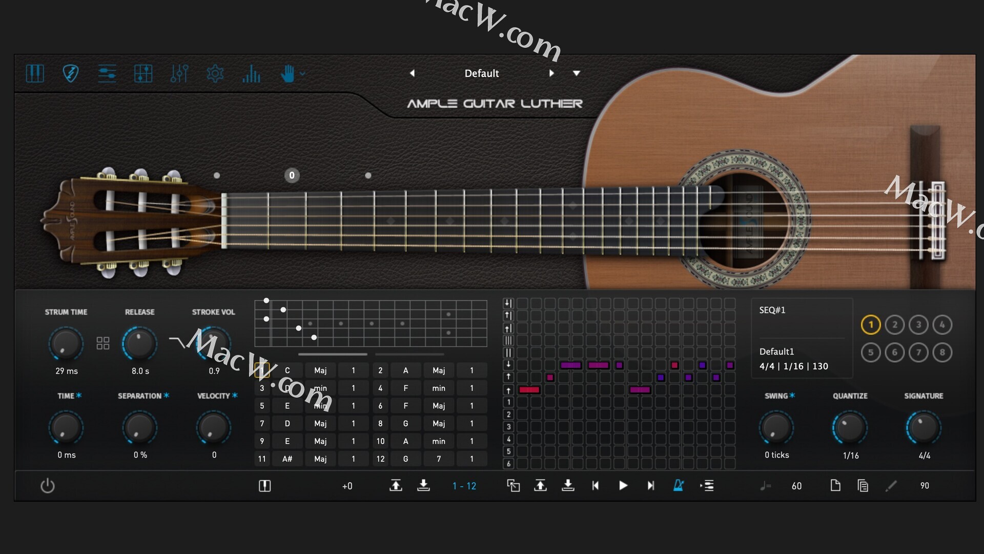Viewport: 984px width, 554px height.
Task: Jump to sequence end
Action: [x=650, y=485]
